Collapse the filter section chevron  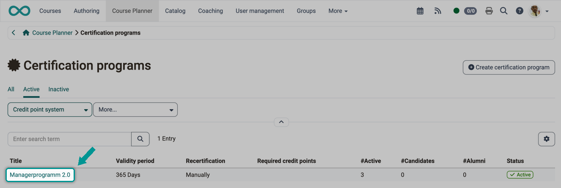281,122
